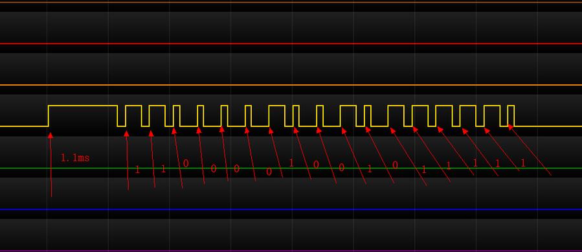Click the fourth "0" bit label
The image size is (582, 252).
click(x=269, y=172)
